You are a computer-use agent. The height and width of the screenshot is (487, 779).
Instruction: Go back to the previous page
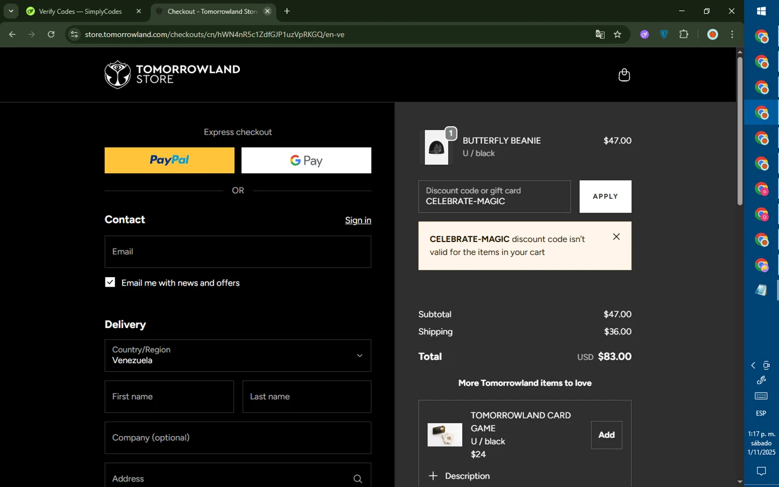(12, 34)
